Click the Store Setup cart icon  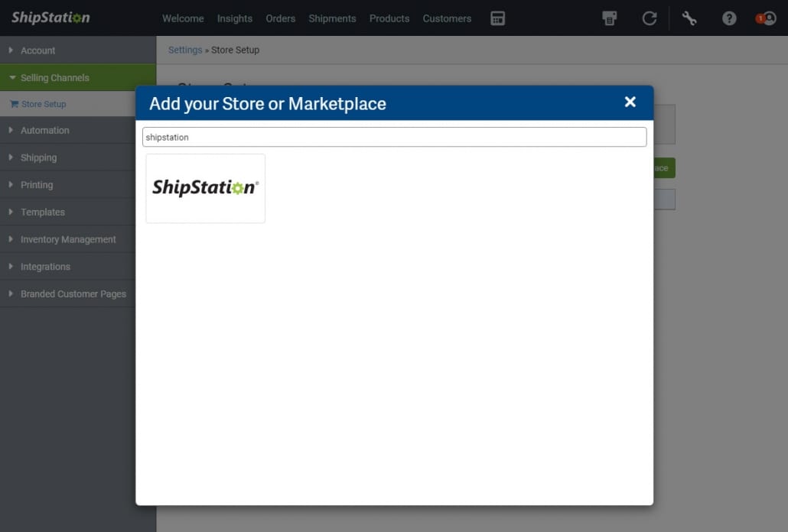14,104
